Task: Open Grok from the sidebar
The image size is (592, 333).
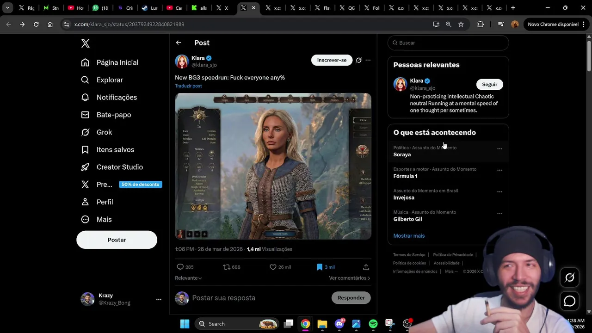Action: coord(96,132)
